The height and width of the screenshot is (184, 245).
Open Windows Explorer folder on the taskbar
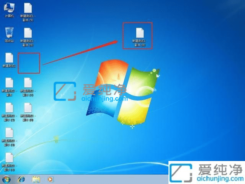point(36,179)
